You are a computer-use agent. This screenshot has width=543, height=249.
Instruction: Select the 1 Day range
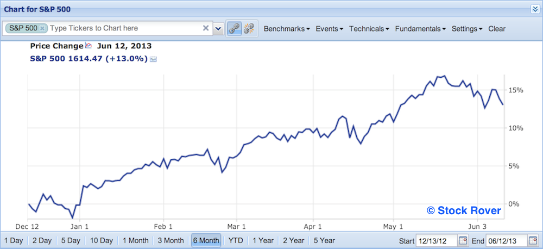(x=14, y=240)
